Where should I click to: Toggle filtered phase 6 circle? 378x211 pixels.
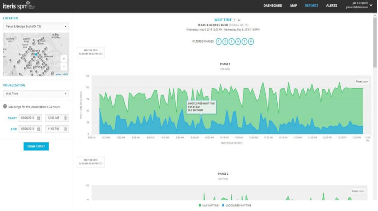(251, 42)
